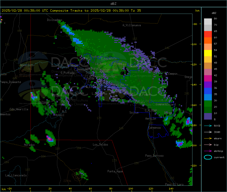Click the 'dBZ' heading above the color scale
The height and width of the screenshot is (192, 227).
[x=214, y=13]
